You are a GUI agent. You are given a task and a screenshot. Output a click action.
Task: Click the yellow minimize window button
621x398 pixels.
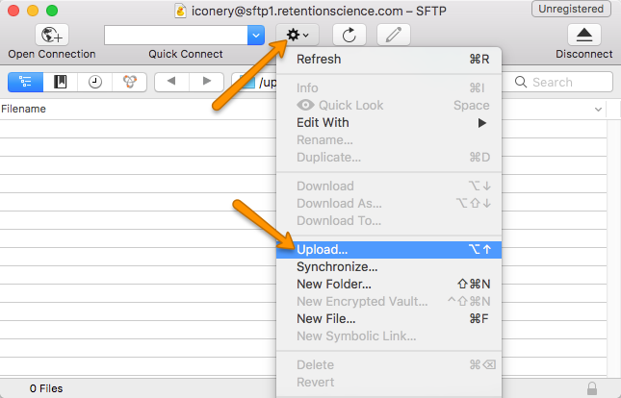pyautogui.click(x=33, y=11)
